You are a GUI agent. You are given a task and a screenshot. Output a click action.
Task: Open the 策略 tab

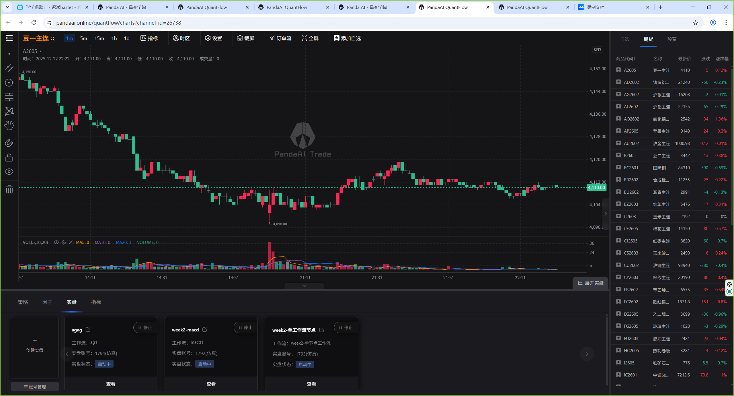point(23,302)
